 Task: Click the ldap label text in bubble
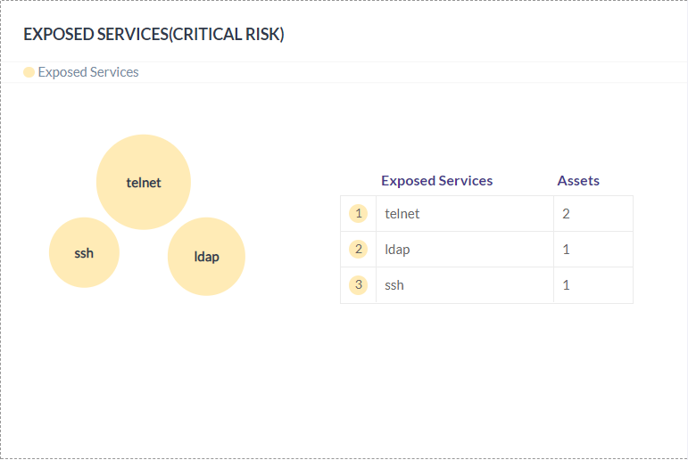pyautogui.click(x=207, y=257)
